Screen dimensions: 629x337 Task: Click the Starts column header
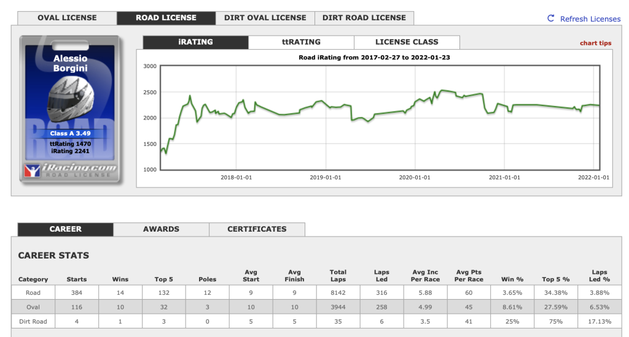pyautogui.click(x=77, y=279)
